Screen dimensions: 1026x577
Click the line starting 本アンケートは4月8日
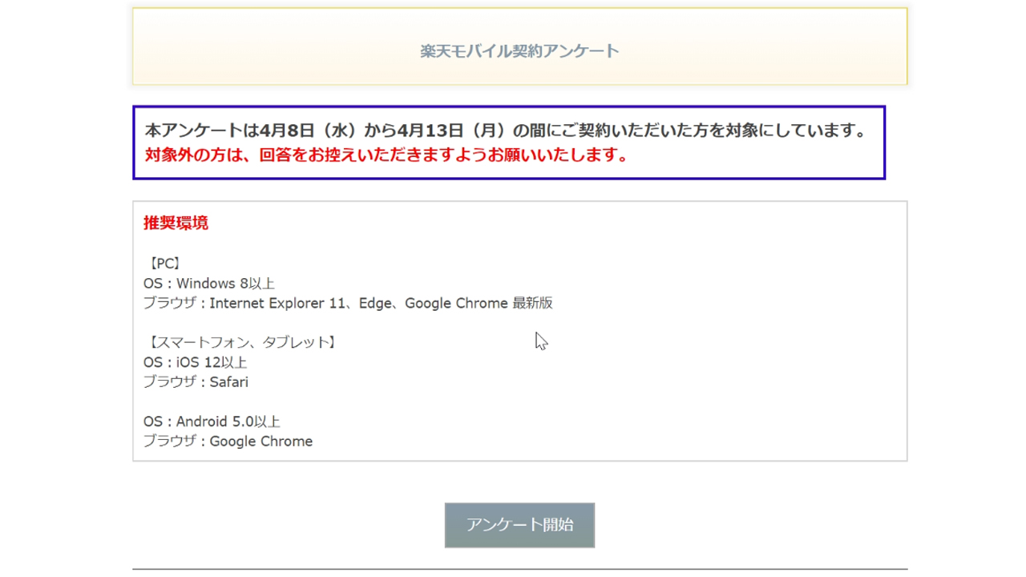(x=506, y=131)
